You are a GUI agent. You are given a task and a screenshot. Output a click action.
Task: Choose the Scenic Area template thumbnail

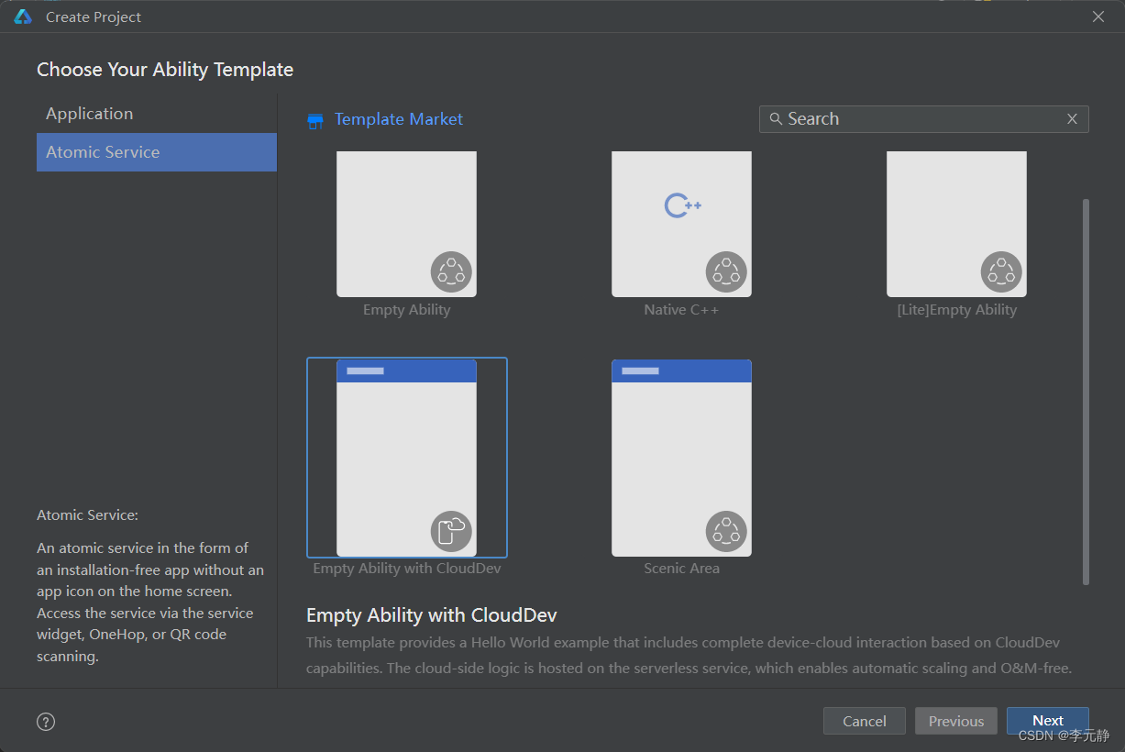click(x=681, y=458)
